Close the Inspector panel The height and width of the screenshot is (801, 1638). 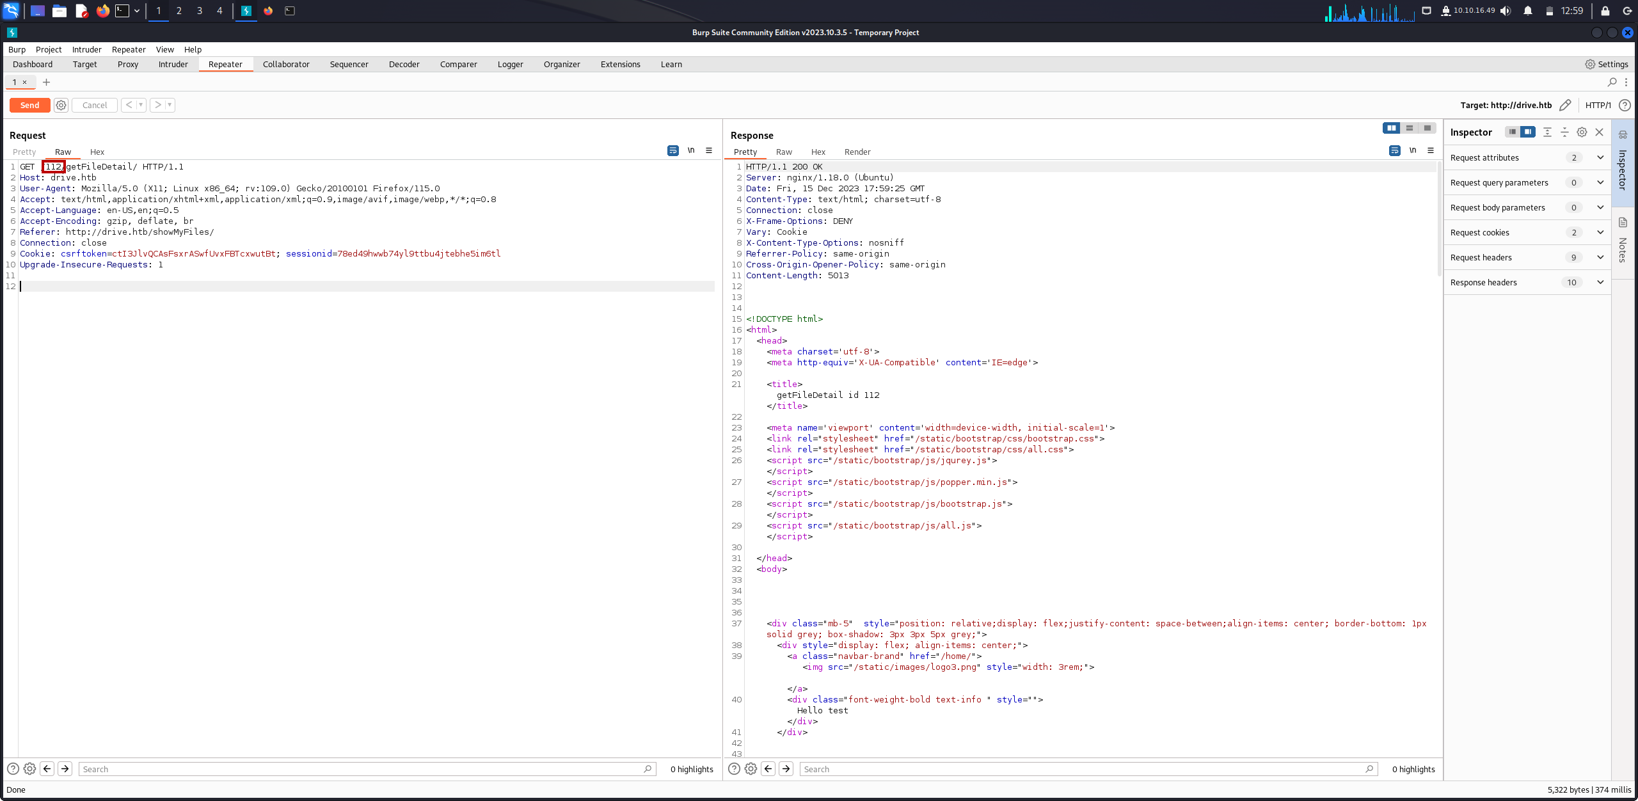1599,132
